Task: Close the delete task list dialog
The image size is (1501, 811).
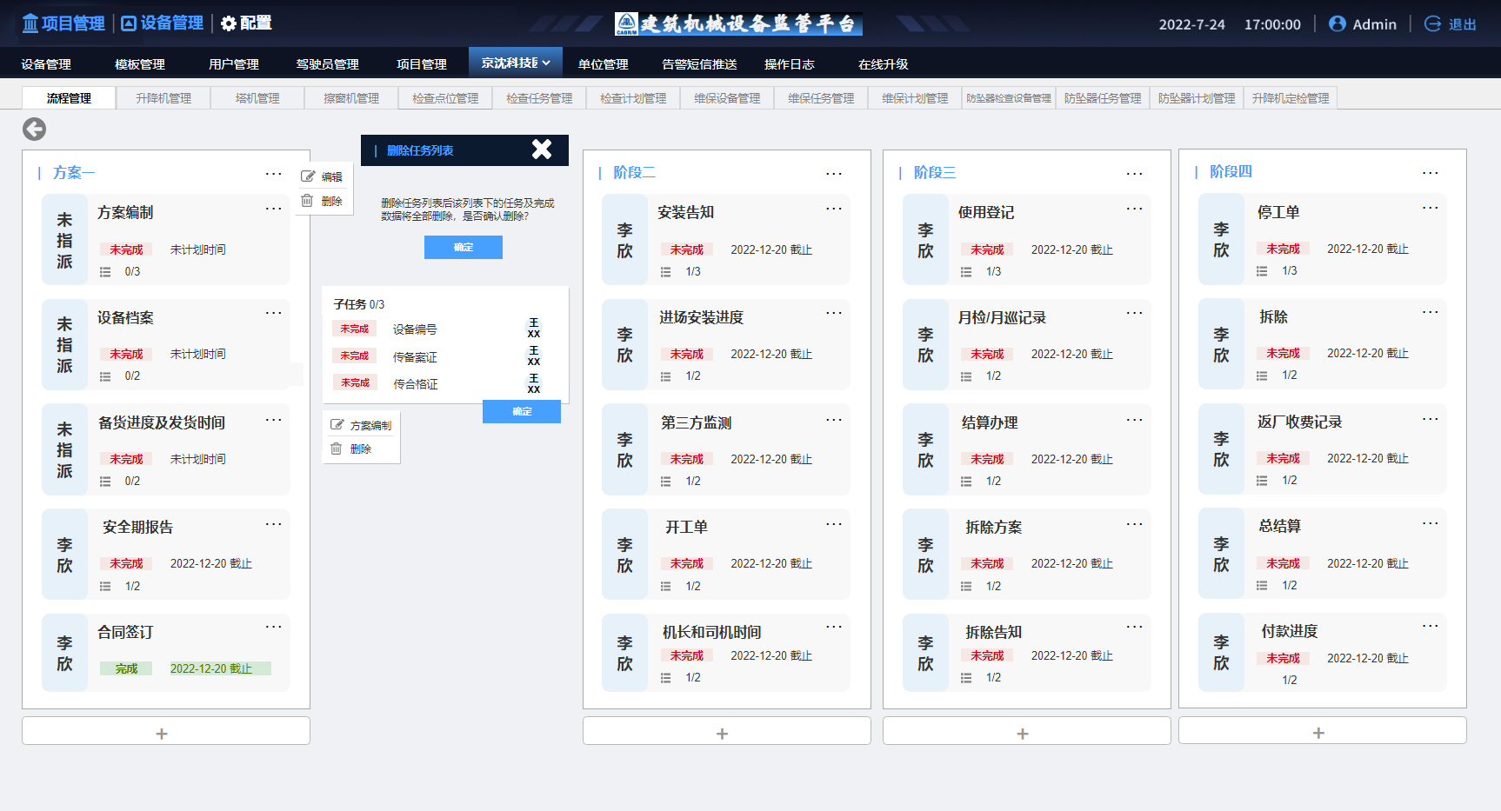Action: [542, 150]
